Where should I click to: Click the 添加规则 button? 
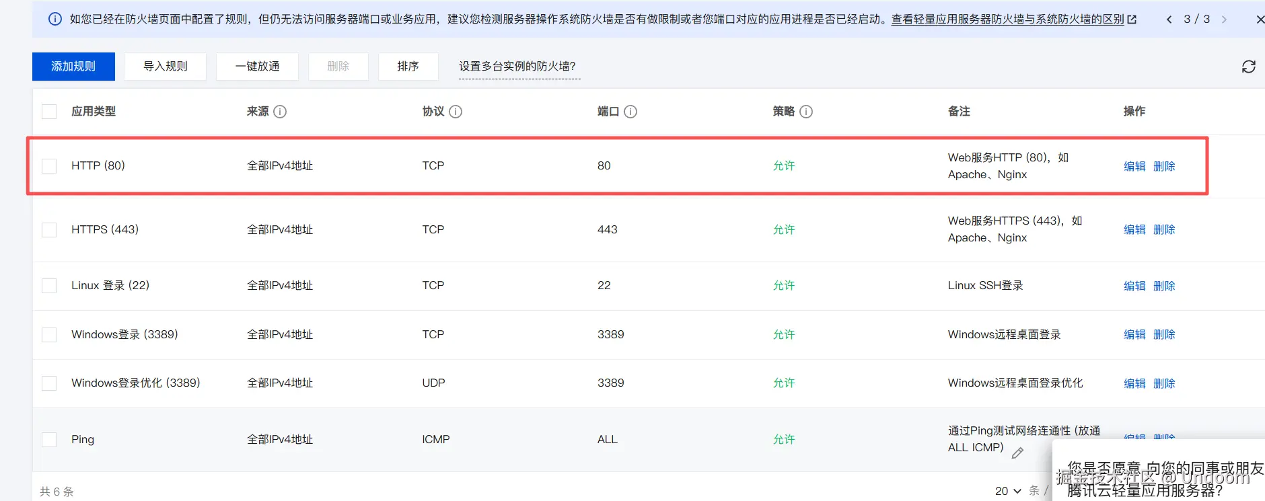click(73, 67)
